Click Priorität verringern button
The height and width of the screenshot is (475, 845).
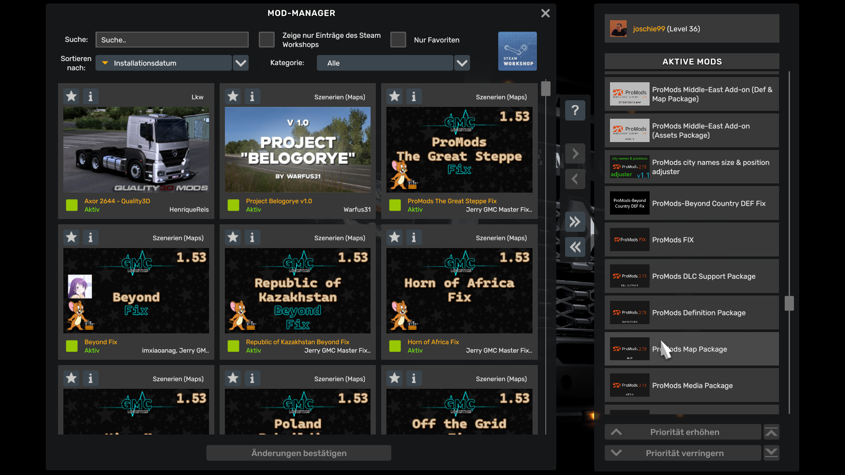tap(683, 453)
